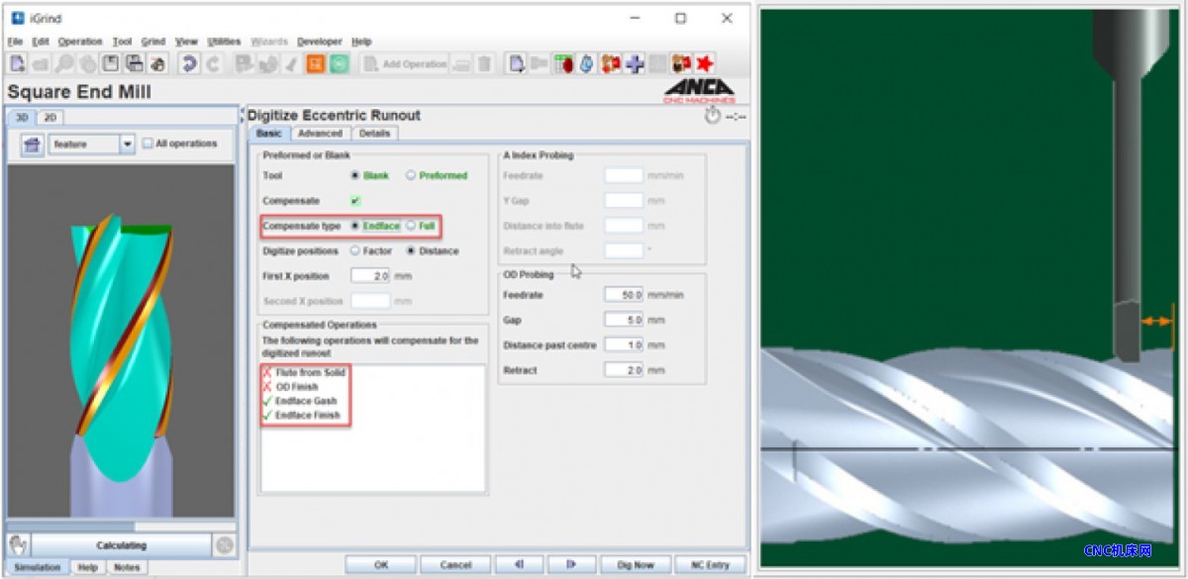
Task: Click the orange square toolbar icon
Action: point(315,63)
